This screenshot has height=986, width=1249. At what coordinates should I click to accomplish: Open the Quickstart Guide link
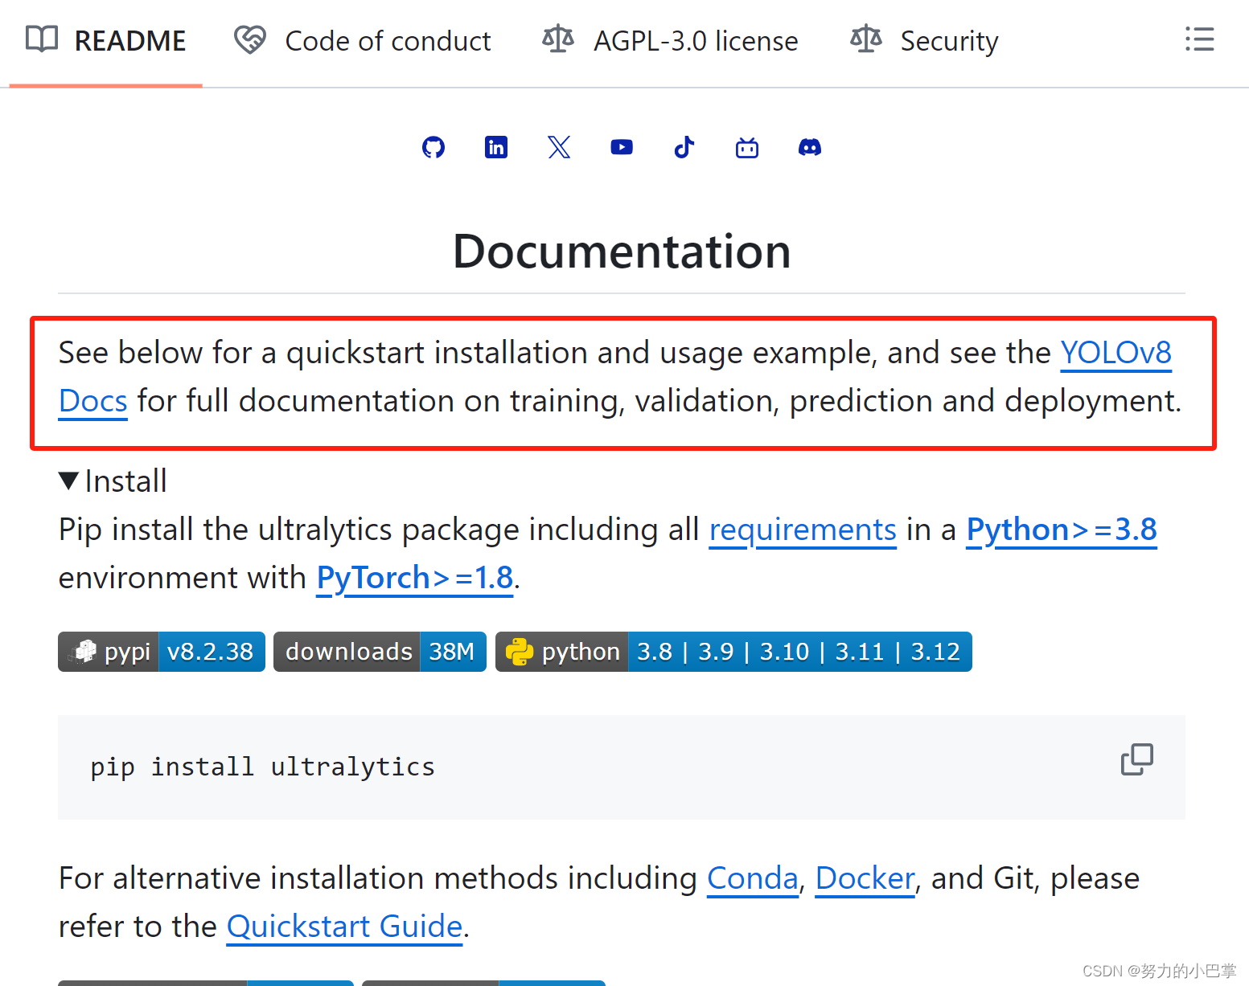(x=345, y=927)
